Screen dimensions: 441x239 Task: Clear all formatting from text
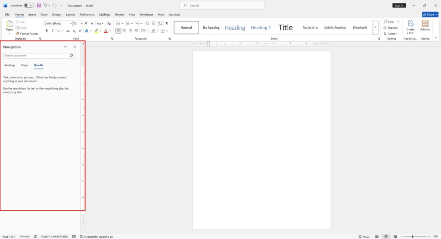point(109,23)
